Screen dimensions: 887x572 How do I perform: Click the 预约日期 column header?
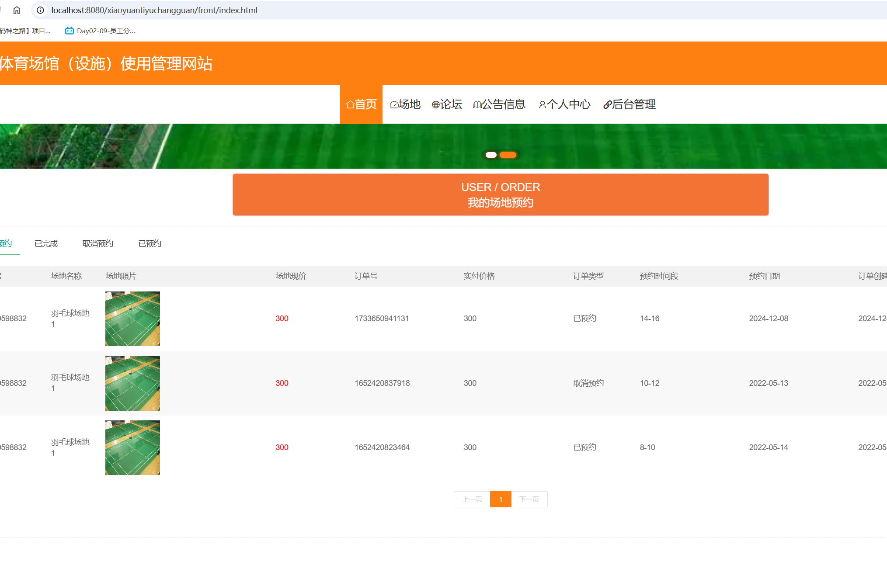(x=765, y=276)
